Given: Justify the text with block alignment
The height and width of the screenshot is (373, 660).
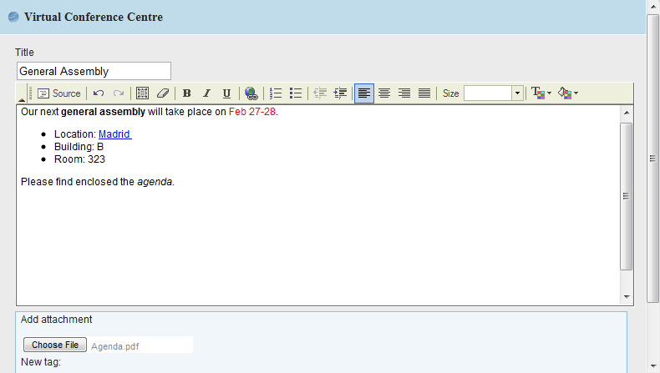Looking at the screenshot, I should tap(424, 93).
